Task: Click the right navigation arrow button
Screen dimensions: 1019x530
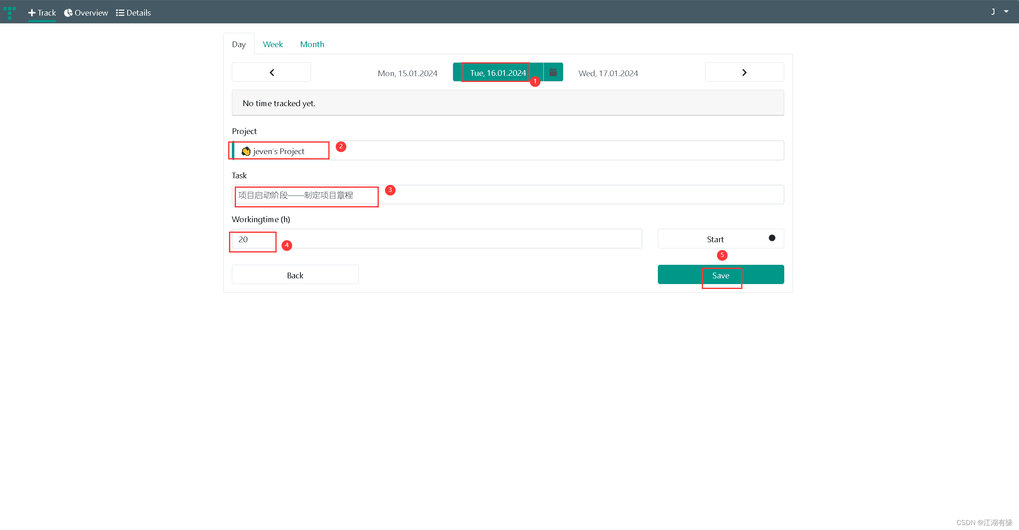Action: click(x=744, y=72)
